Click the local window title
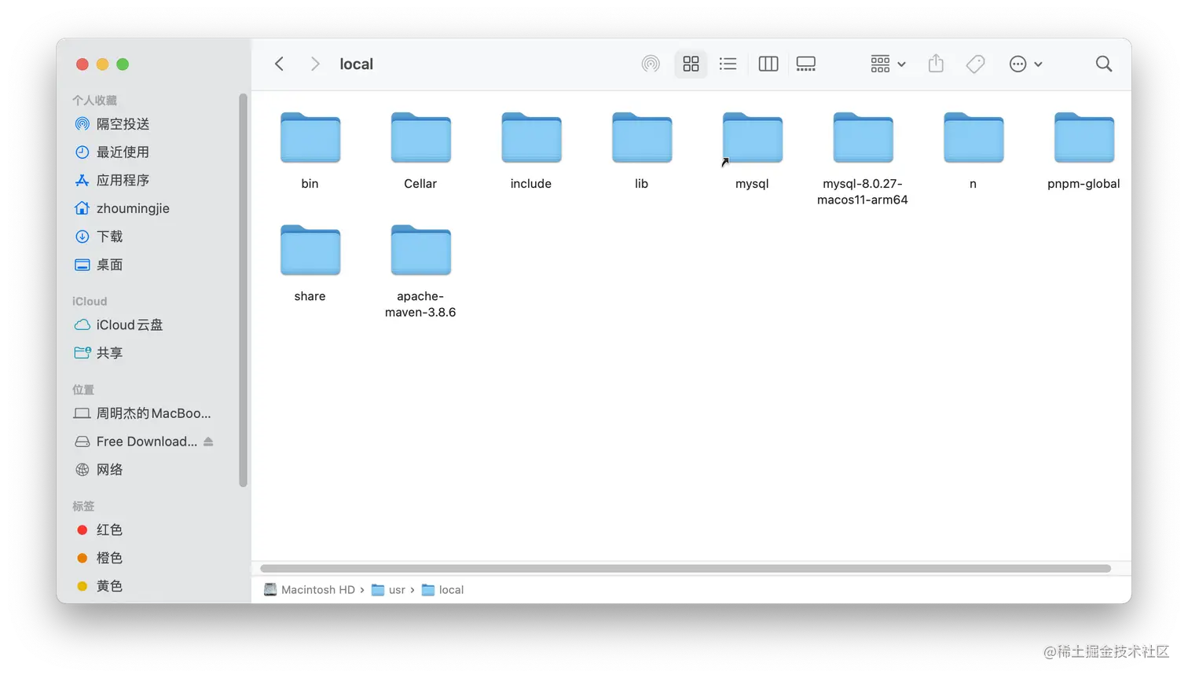 [356, 64]
